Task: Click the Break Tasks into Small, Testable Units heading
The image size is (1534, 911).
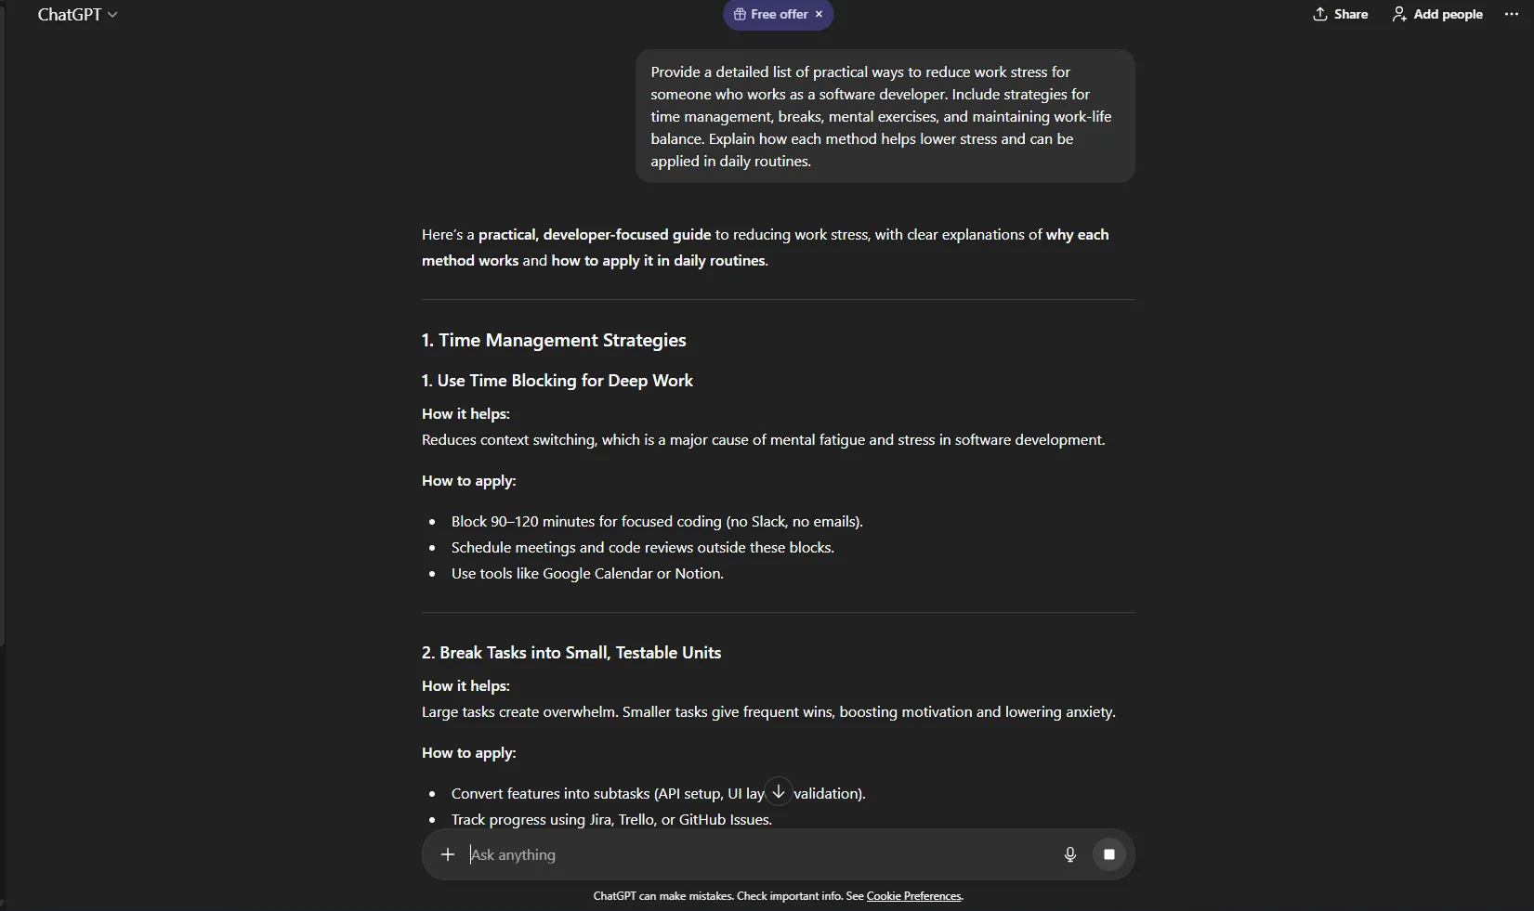Action: 571,653
